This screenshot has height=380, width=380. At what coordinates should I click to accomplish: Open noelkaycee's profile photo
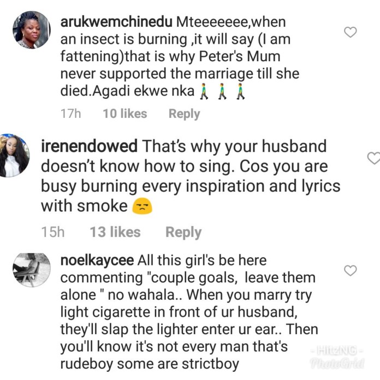(x=31, y=270)
